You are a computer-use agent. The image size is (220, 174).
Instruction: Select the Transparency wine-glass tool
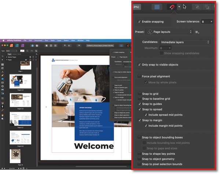(3, 107)
